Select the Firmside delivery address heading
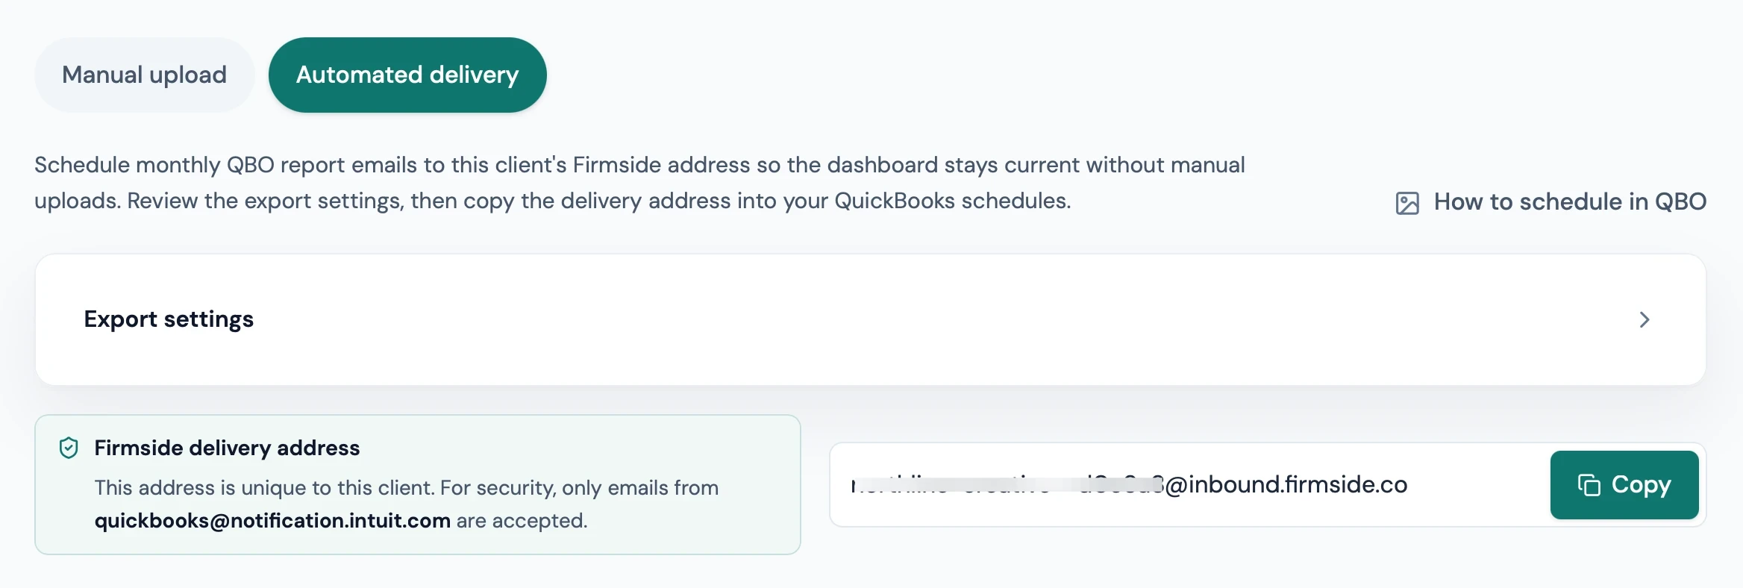This screenshot has width=1743, height=588. (x=227, y=448)
